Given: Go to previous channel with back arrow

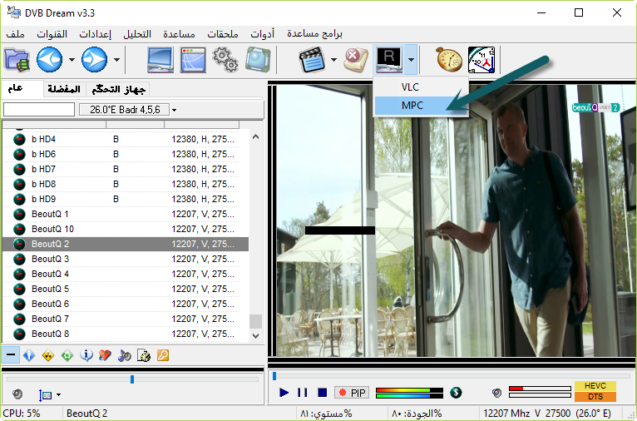Looking at the screenshot, I should click(50, 60).
